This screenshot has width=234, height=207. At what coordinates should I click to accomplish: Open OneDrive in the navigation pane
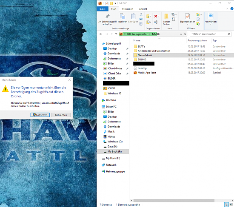pyautogui.click(x=111, y=100)
